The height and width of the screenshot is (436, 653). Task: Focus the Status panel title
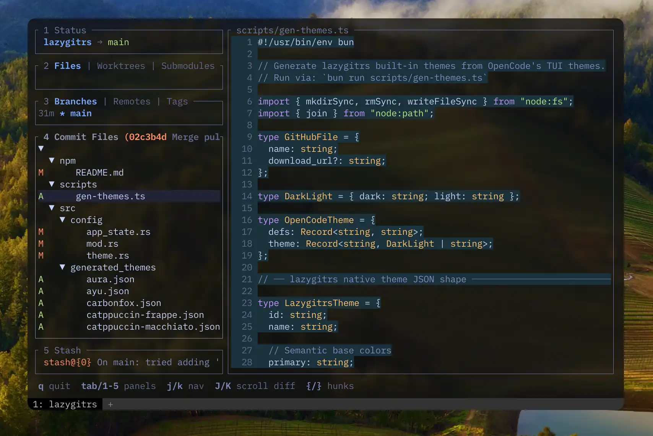pyautogui.click(x=65, y=30)
